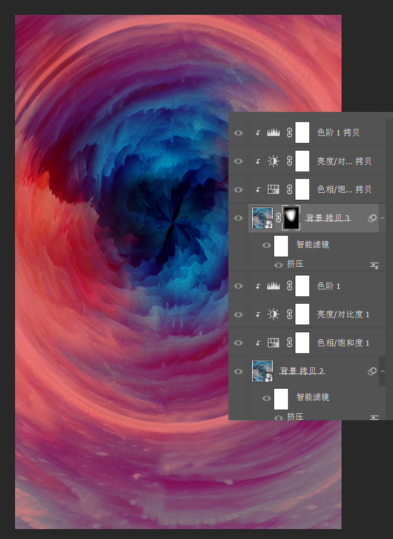Click clipping arrow icon on 亮度/对比度 1
Screen dimensions: 393x539
coord(258,314)
